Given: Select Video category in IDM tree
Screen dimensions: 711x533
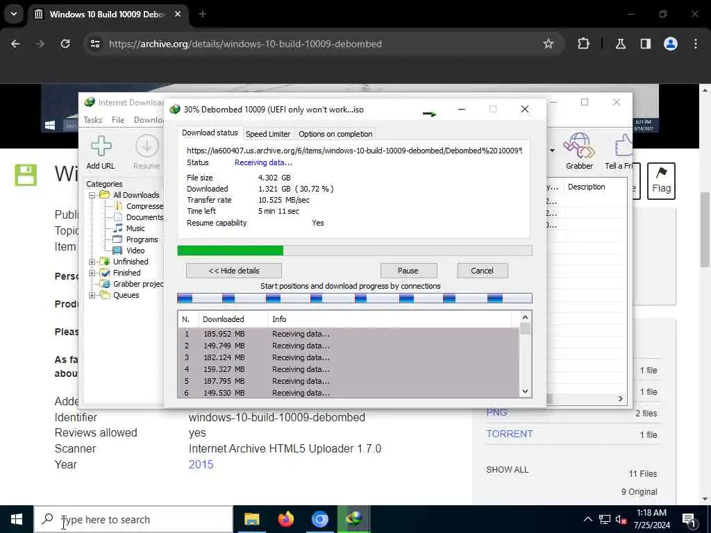Looking at the screenshot, I should coord(129,251).
